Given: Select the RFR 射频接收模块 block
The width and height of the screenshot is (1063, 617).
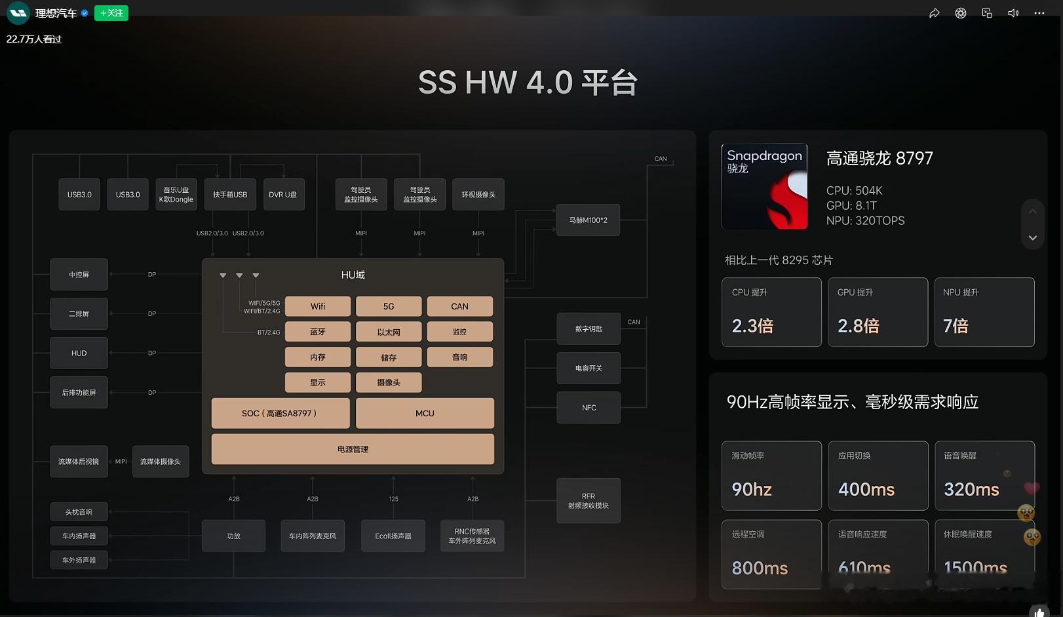Looking at the screenshot, I should click(589, 501).
